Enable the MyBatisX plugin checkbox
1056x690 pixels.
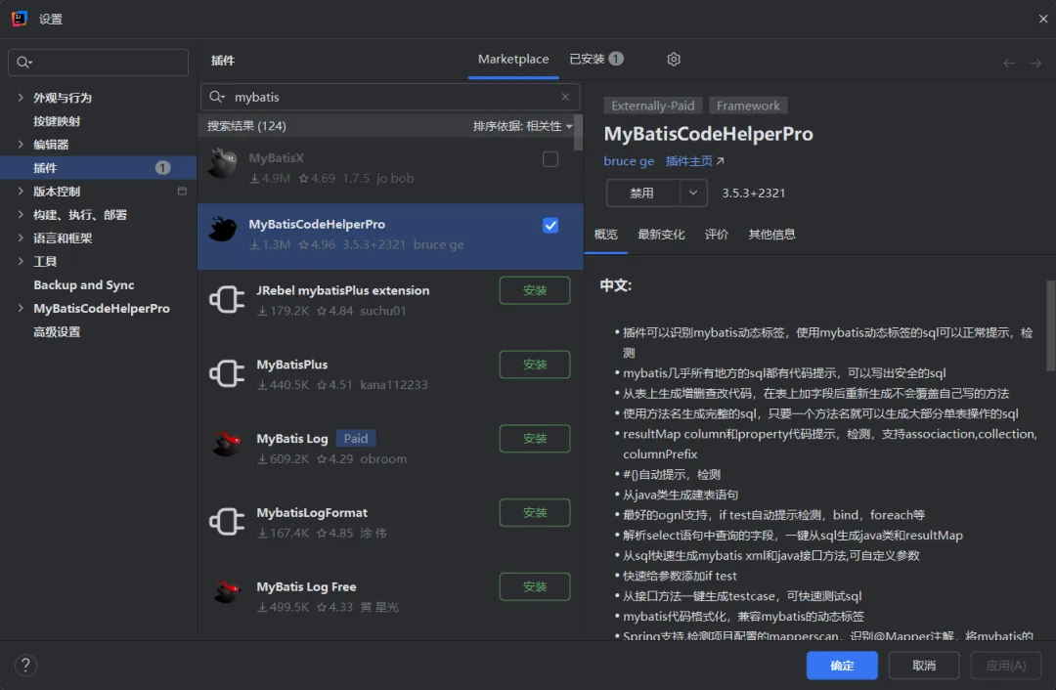click(x=550, y=159)
